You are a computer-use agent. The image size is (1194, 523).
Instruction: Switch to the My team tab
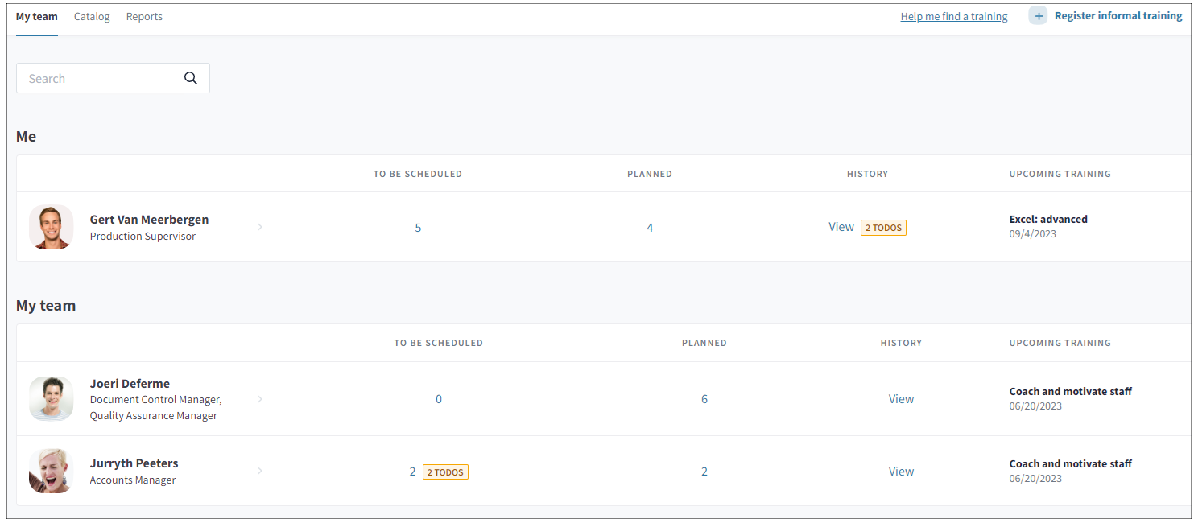tap(37, 17)
